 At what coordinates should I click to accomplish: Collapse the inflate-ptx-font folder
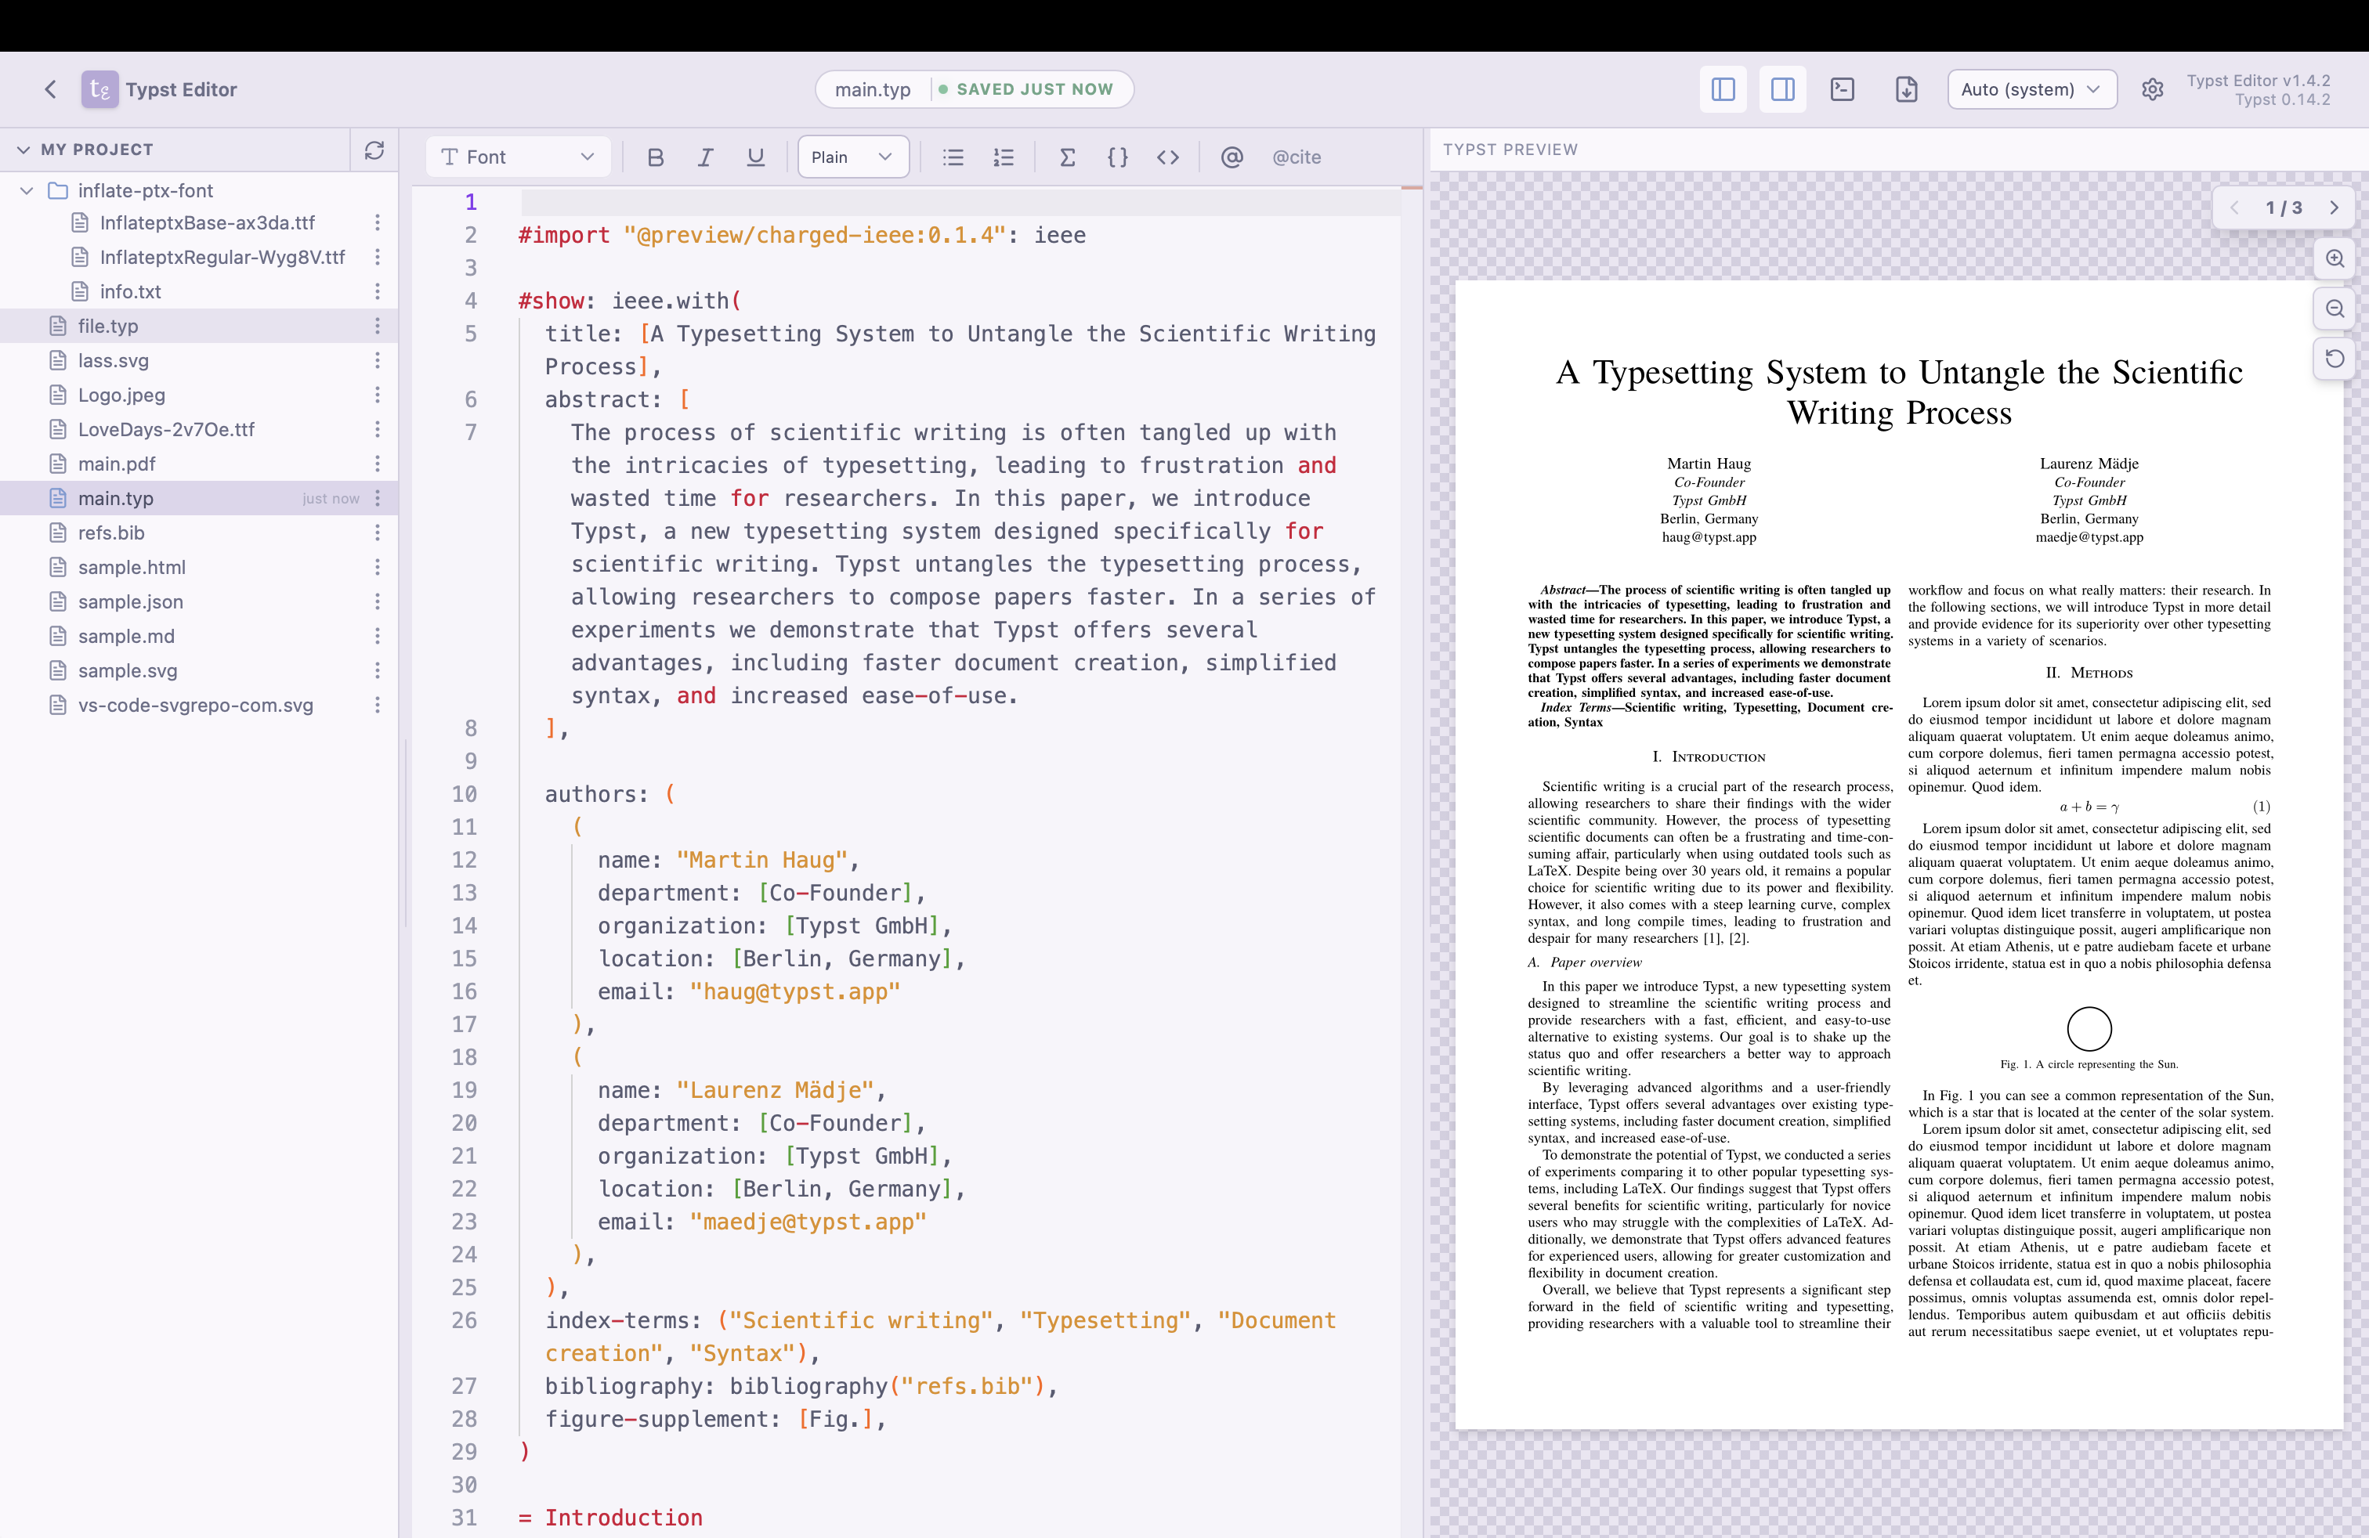26,190
